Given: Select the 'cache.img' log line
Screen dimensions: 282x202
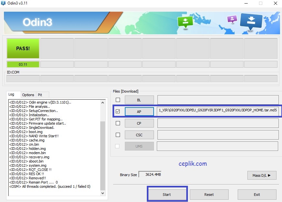Looking at the screenshot, I should tap(27, 140).
